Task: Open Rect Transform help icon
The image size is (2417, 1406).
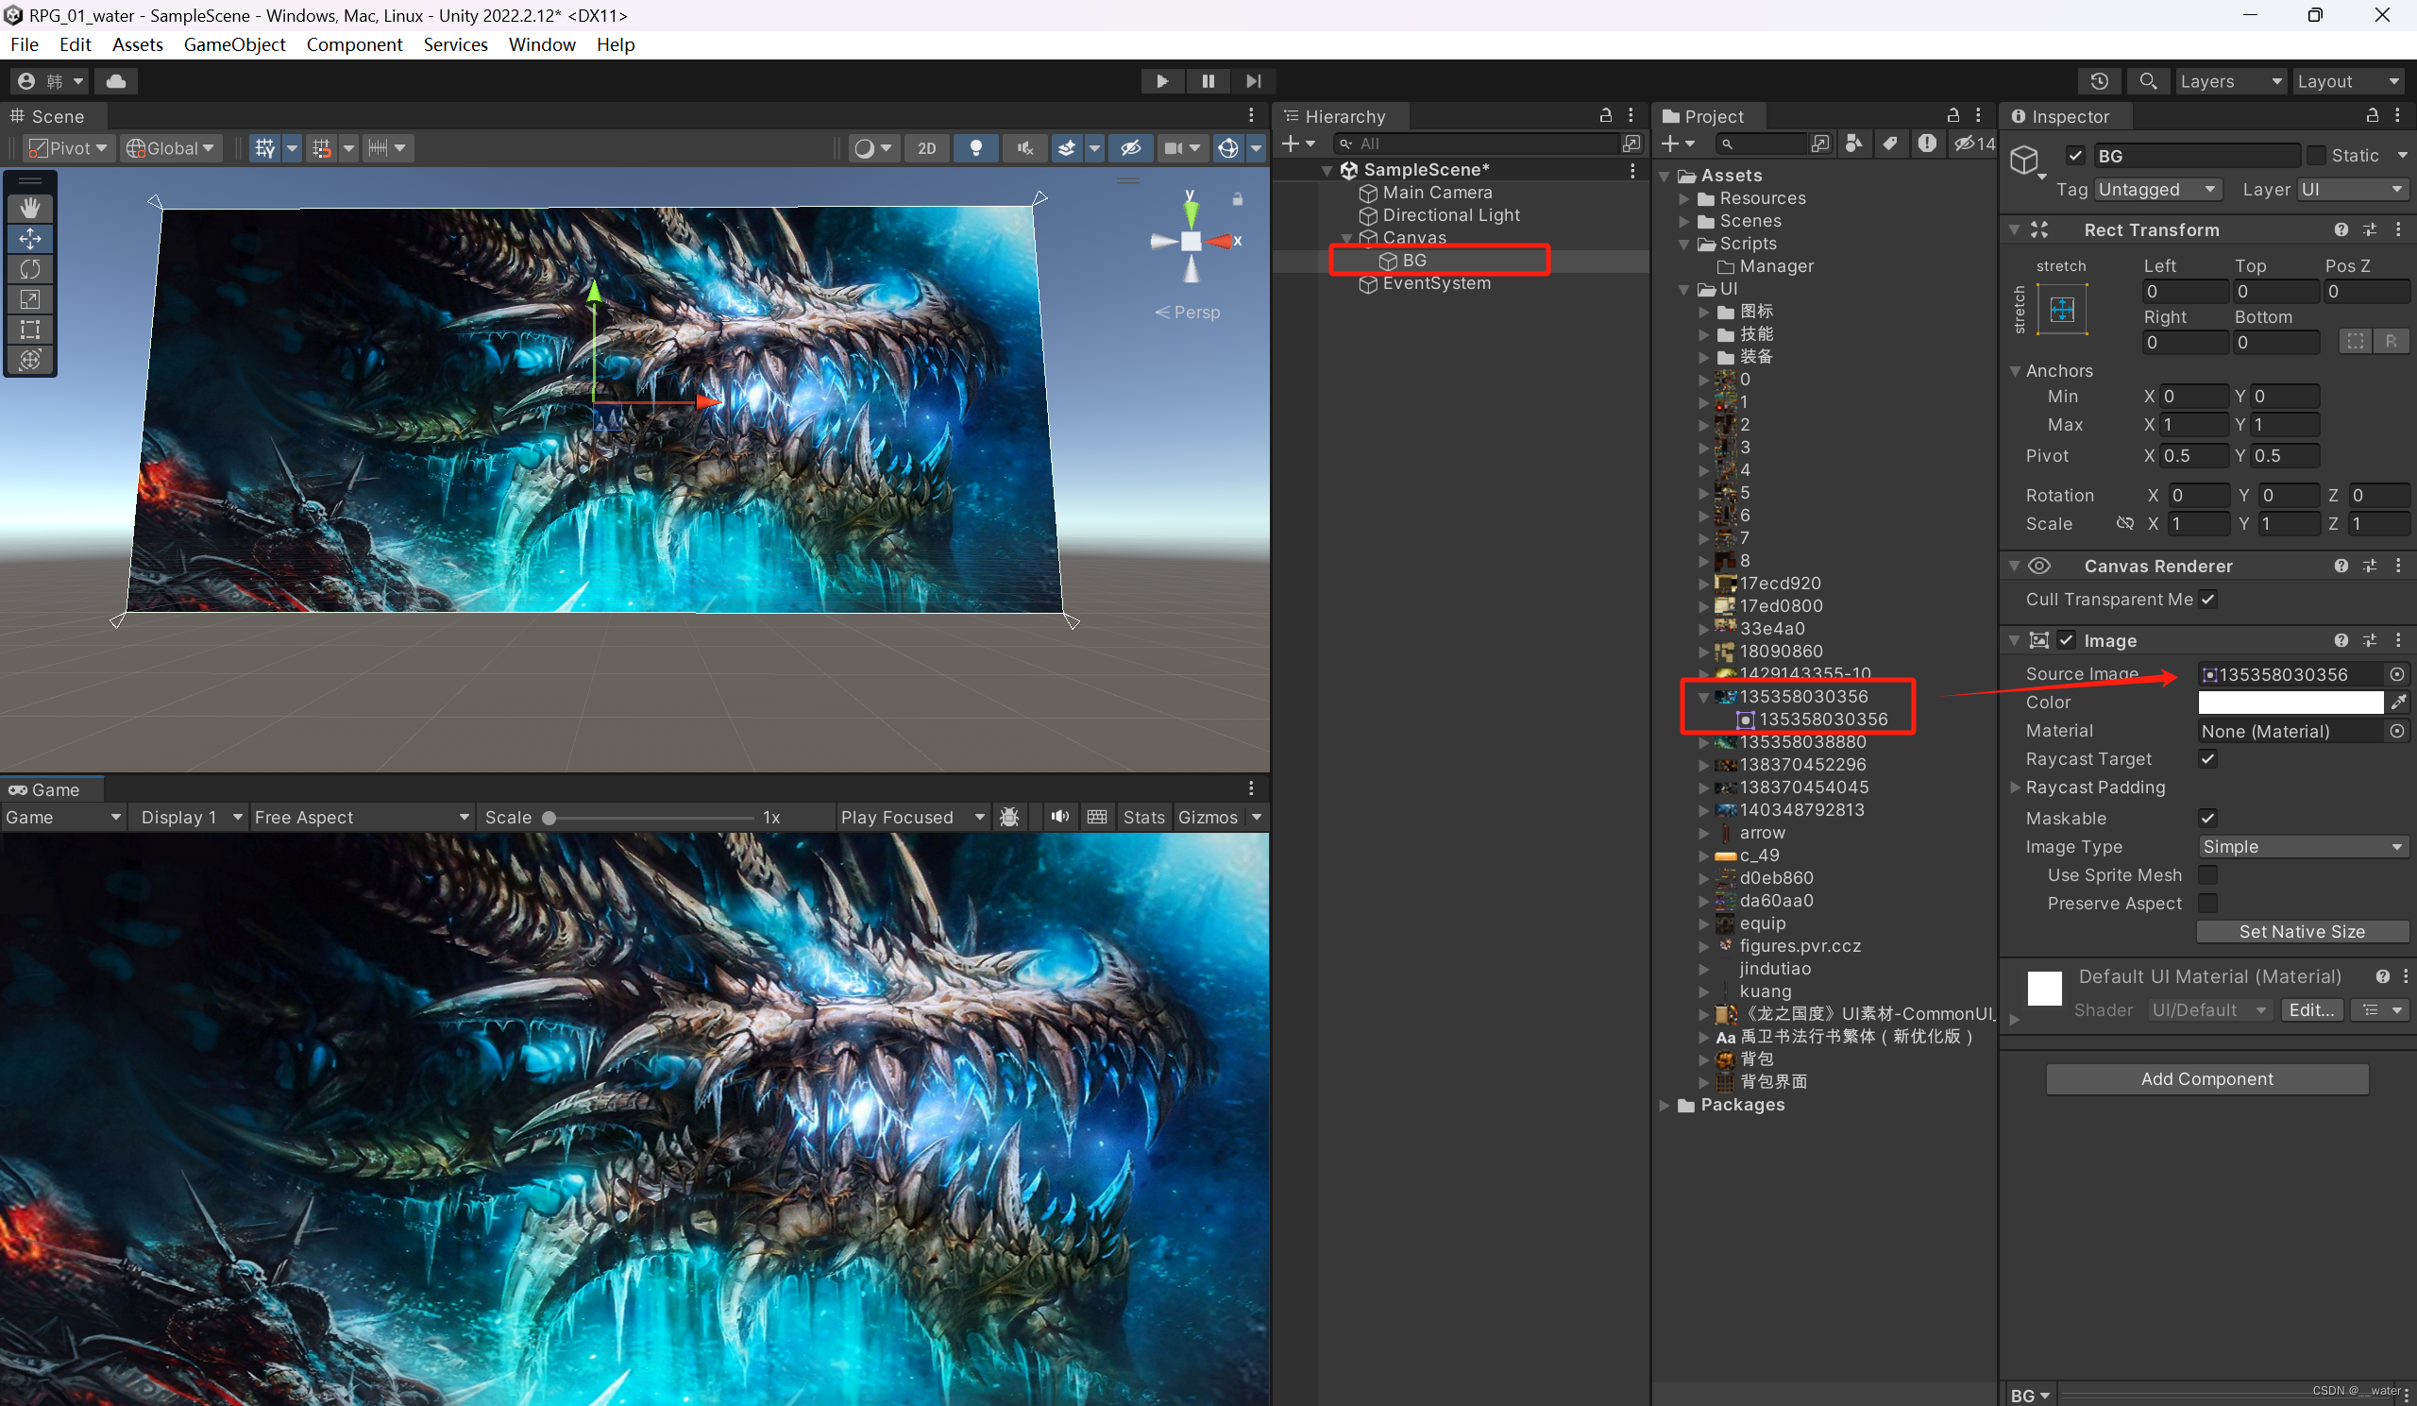Action: click(x=2341, y=229)
